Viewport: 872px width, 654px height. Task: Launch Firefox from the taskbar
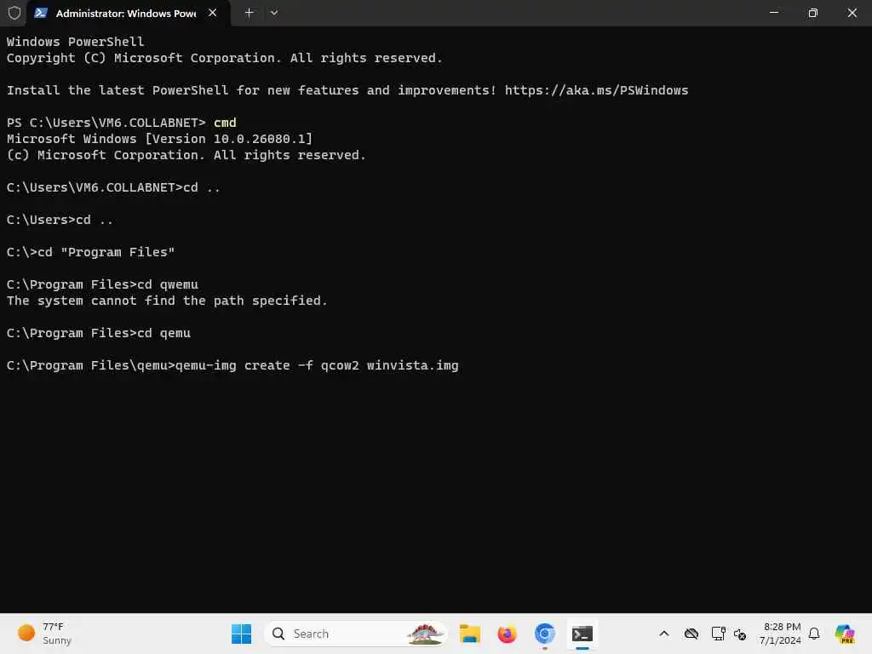pos(507,634)
